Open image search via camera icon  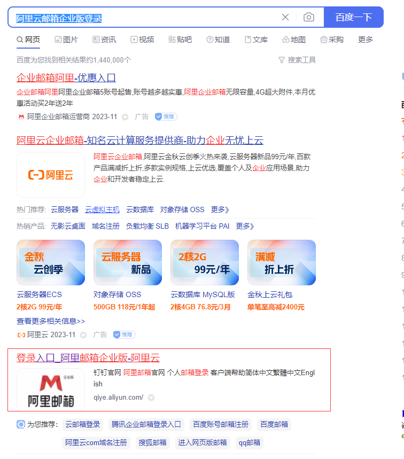[x=308, y=17]
